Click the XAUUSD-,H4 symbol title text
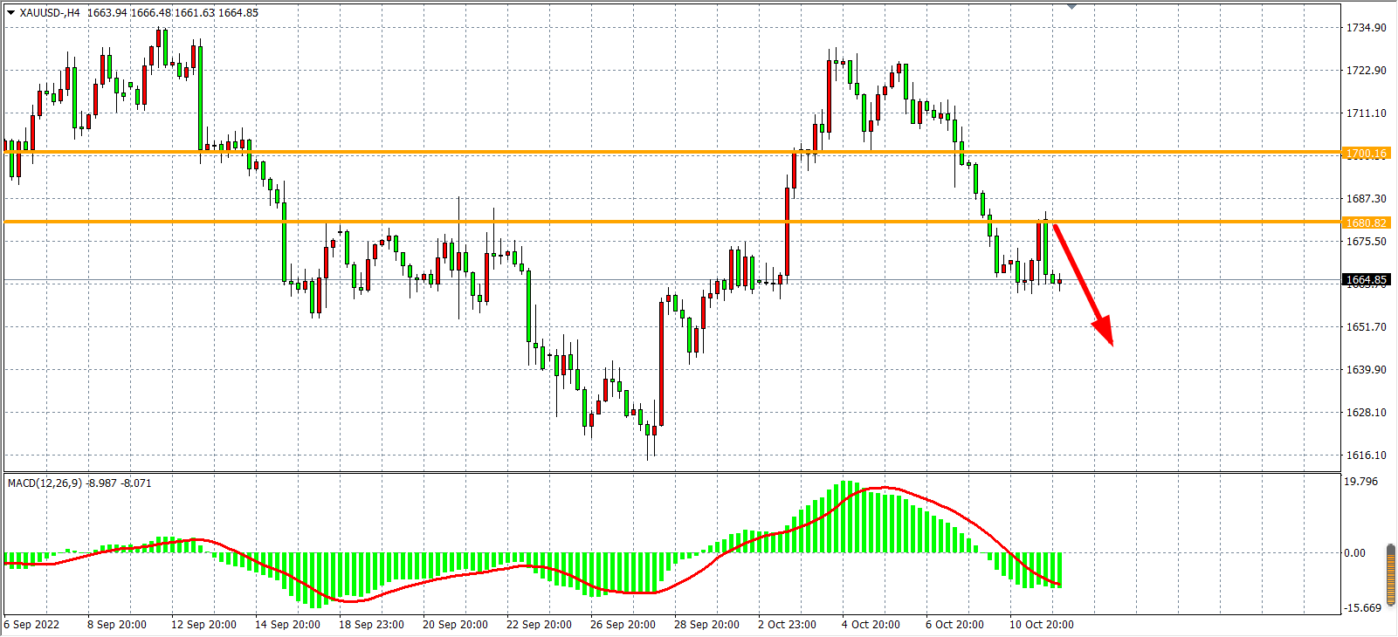The image size is (1398, 637). coord(49,13)
